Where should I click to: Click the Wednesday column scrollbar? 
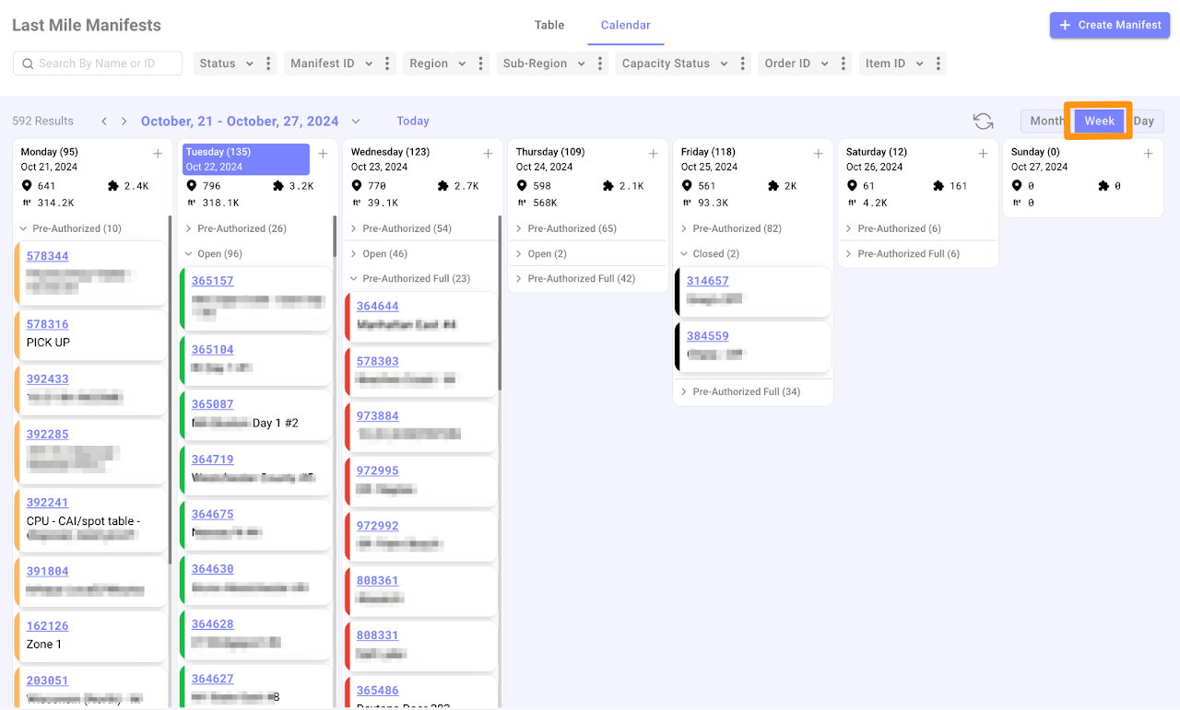[501, 304]
